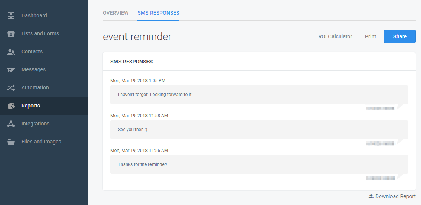Click the Dashboard grid icon
The image size is (421, 205).
coord(11,15)
